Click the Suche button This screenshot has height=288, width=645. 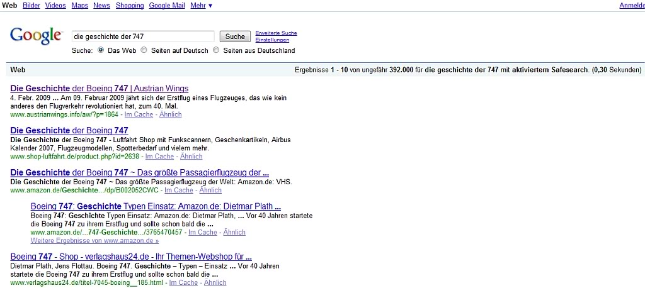pyautogui.click(x=236, y=36)
